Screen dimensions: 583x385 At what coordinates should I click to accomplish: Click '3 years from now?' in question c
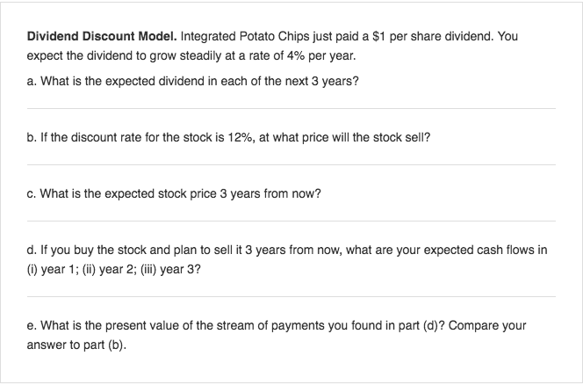(270, 193)
